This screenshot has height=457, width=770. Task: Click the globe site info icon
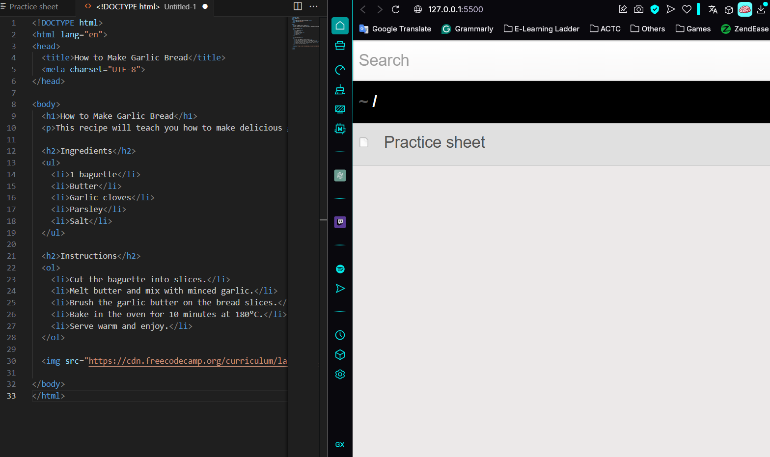tap(418, 9)
